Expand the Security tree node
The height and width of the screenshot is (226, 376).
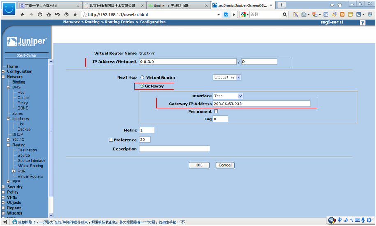[x=3, y=187]
